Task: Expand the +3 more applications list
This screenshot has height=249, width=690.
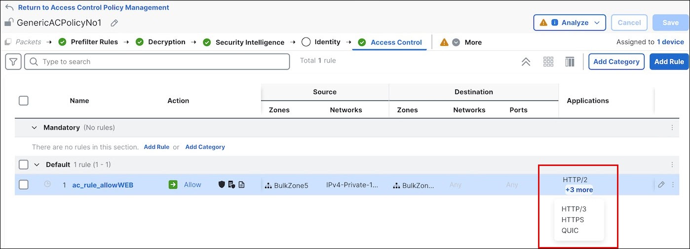Action: [579, 190]
